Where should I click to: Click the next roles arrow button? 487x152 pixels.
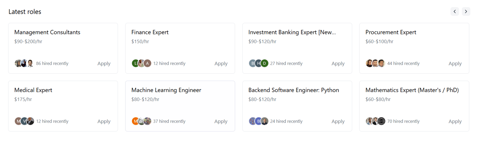[466, 11]
